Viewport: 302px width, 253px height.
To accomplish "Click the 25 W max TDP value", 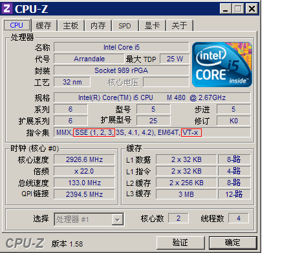I will point(175,59).
